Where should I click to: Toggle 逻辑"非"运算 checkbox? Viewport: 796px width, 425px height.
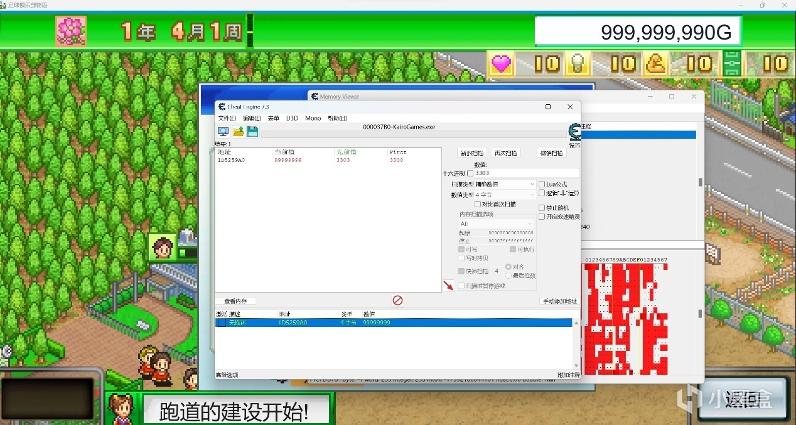click(x=542, y=193)
